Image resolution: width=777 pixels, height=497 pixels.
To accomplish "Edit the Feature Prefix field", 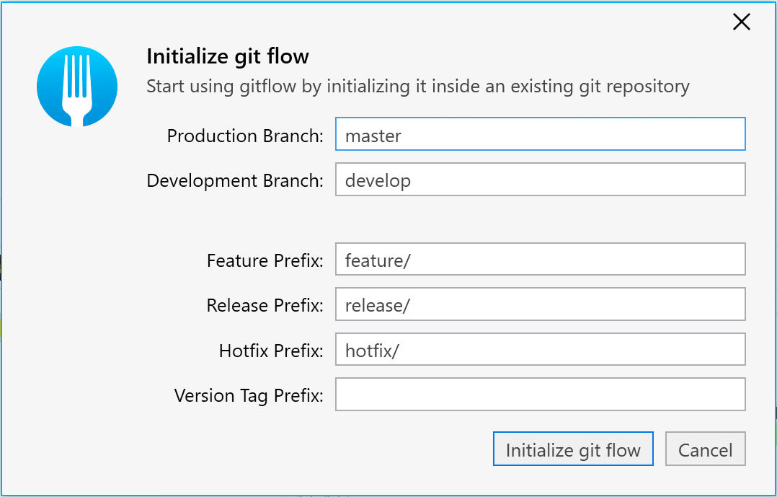I will 540,259.
